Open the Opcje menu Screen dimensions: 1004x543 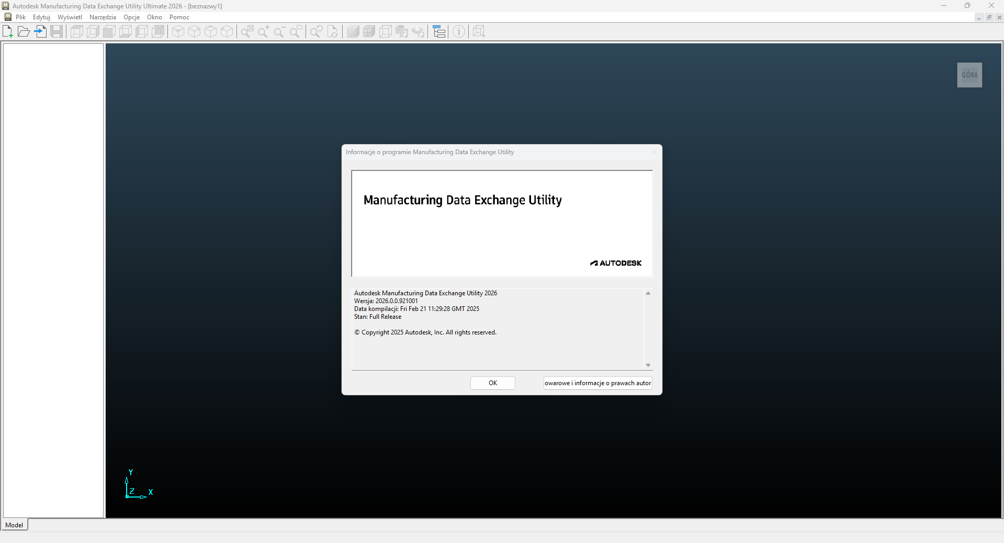coord(131,17)
